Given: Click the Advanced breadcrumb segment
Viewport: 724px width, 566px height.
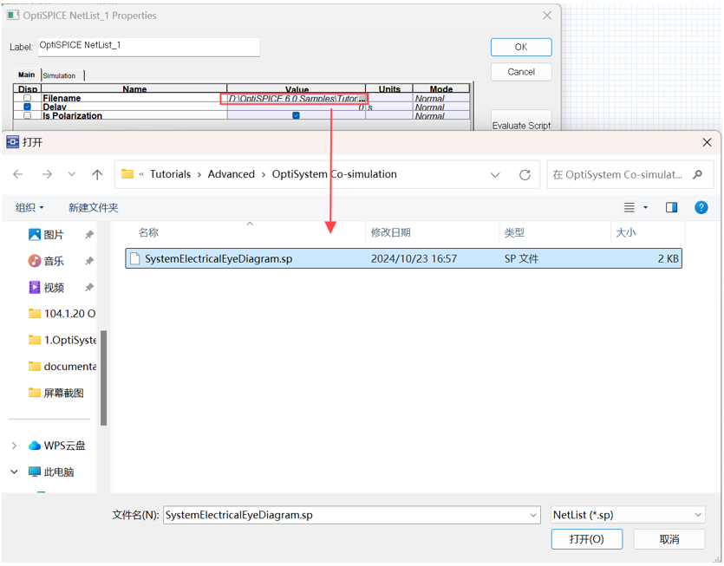Looking at the screenshot, I should [x=231, y=174].
